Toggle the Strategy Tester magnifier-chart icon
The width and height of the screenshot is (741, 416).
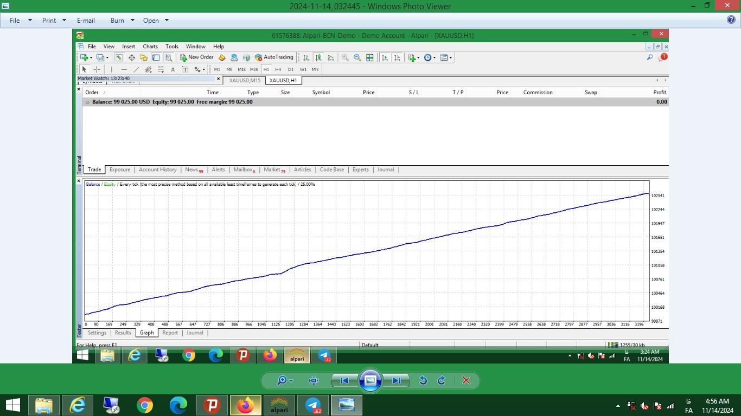click(x=168, y=57)
